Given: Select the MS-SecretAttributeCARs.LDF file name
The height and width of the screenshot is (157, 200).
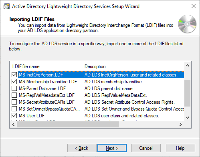Looking at the screenshot, I should pyautogui.click(x=46, y=102).
